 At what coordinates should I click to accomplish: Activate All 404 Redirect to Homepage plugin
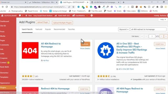point(85,44)
